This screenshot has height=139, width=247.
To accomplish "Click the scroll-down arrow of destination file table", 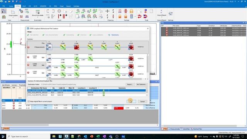I will point(147,95).
